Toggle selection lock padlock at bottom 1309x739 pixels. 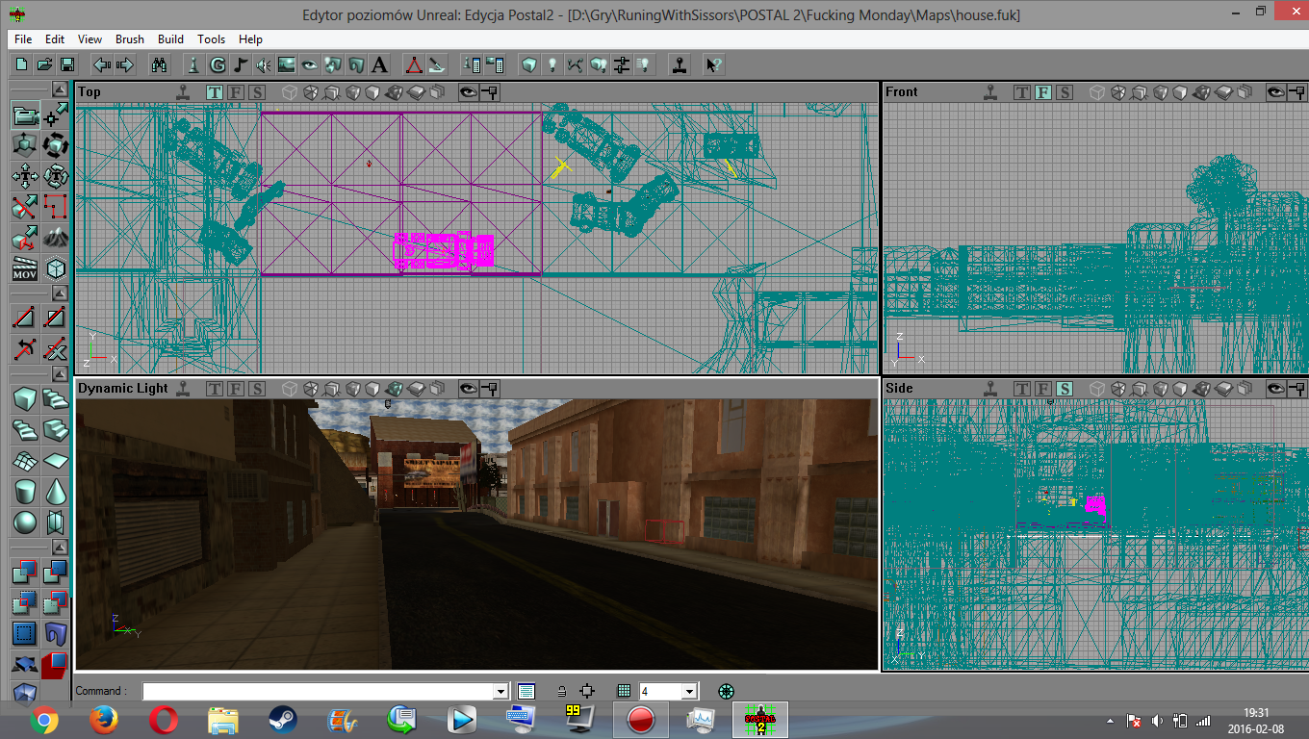point(562,691)
